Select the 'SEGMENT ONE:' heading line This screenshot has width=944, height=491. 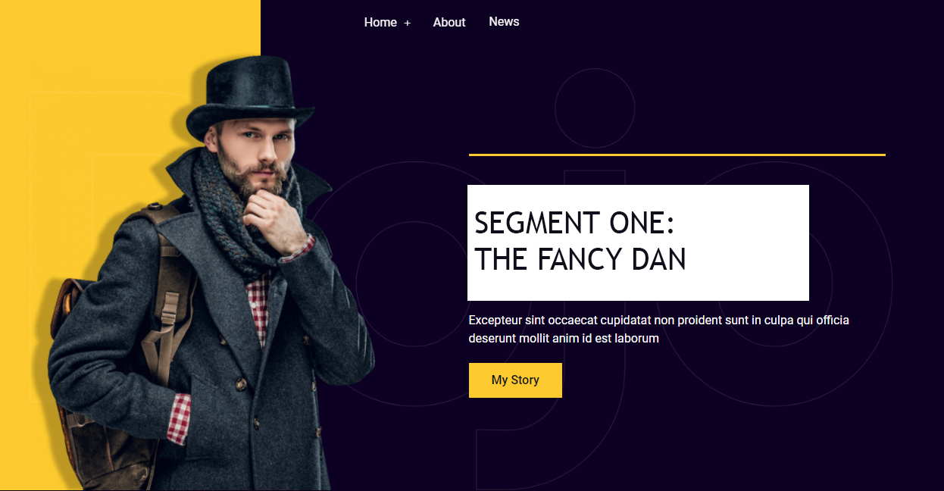[x=574, y=223]
